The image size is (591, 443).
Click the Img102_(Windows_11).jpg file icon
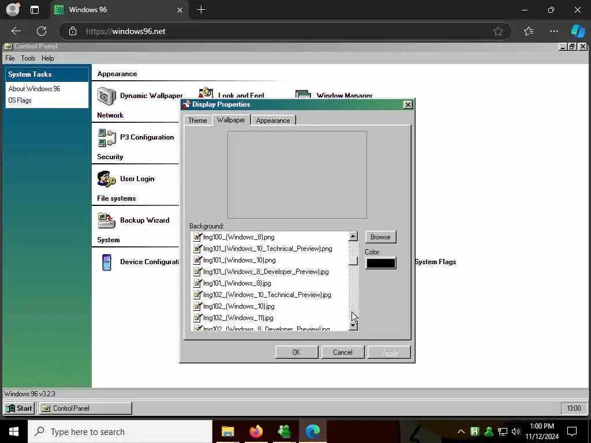pyautogui.click(x=197, y=318)
